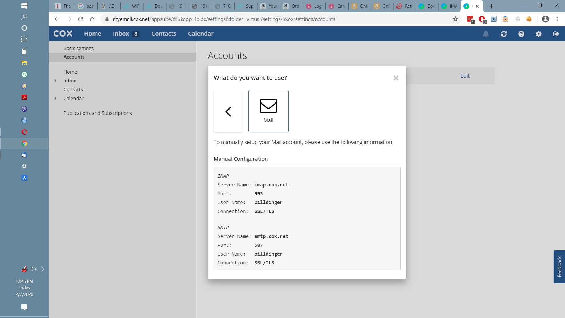Close the current active browser tab

tap(477, 6)
